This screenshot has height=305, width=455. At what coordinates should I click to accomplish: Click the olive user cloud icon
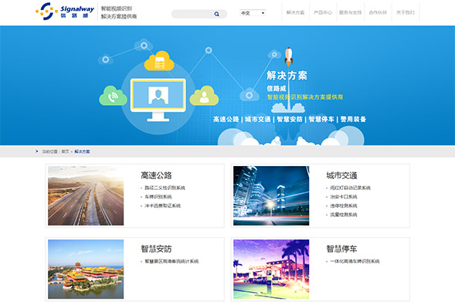204,96
